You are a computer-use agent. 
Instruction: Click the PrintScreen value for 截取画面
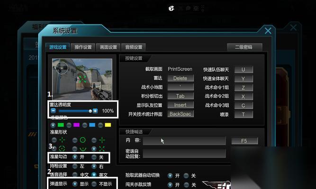(180, 69)
